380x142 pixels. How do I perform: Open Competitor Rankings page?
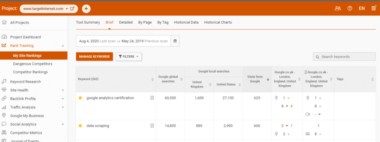click(x=30, y=72)
